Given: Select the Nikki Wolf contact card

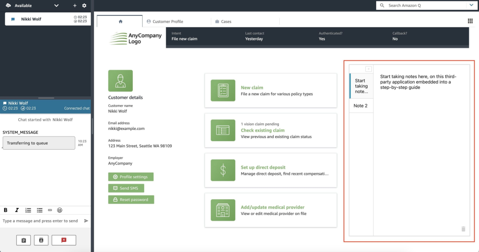Looking at the screenshot, I should [48, 19].
